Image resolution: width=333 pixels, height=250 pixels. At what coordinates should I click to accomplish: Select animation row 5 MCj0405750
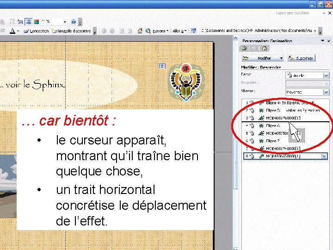click(286, 133)
